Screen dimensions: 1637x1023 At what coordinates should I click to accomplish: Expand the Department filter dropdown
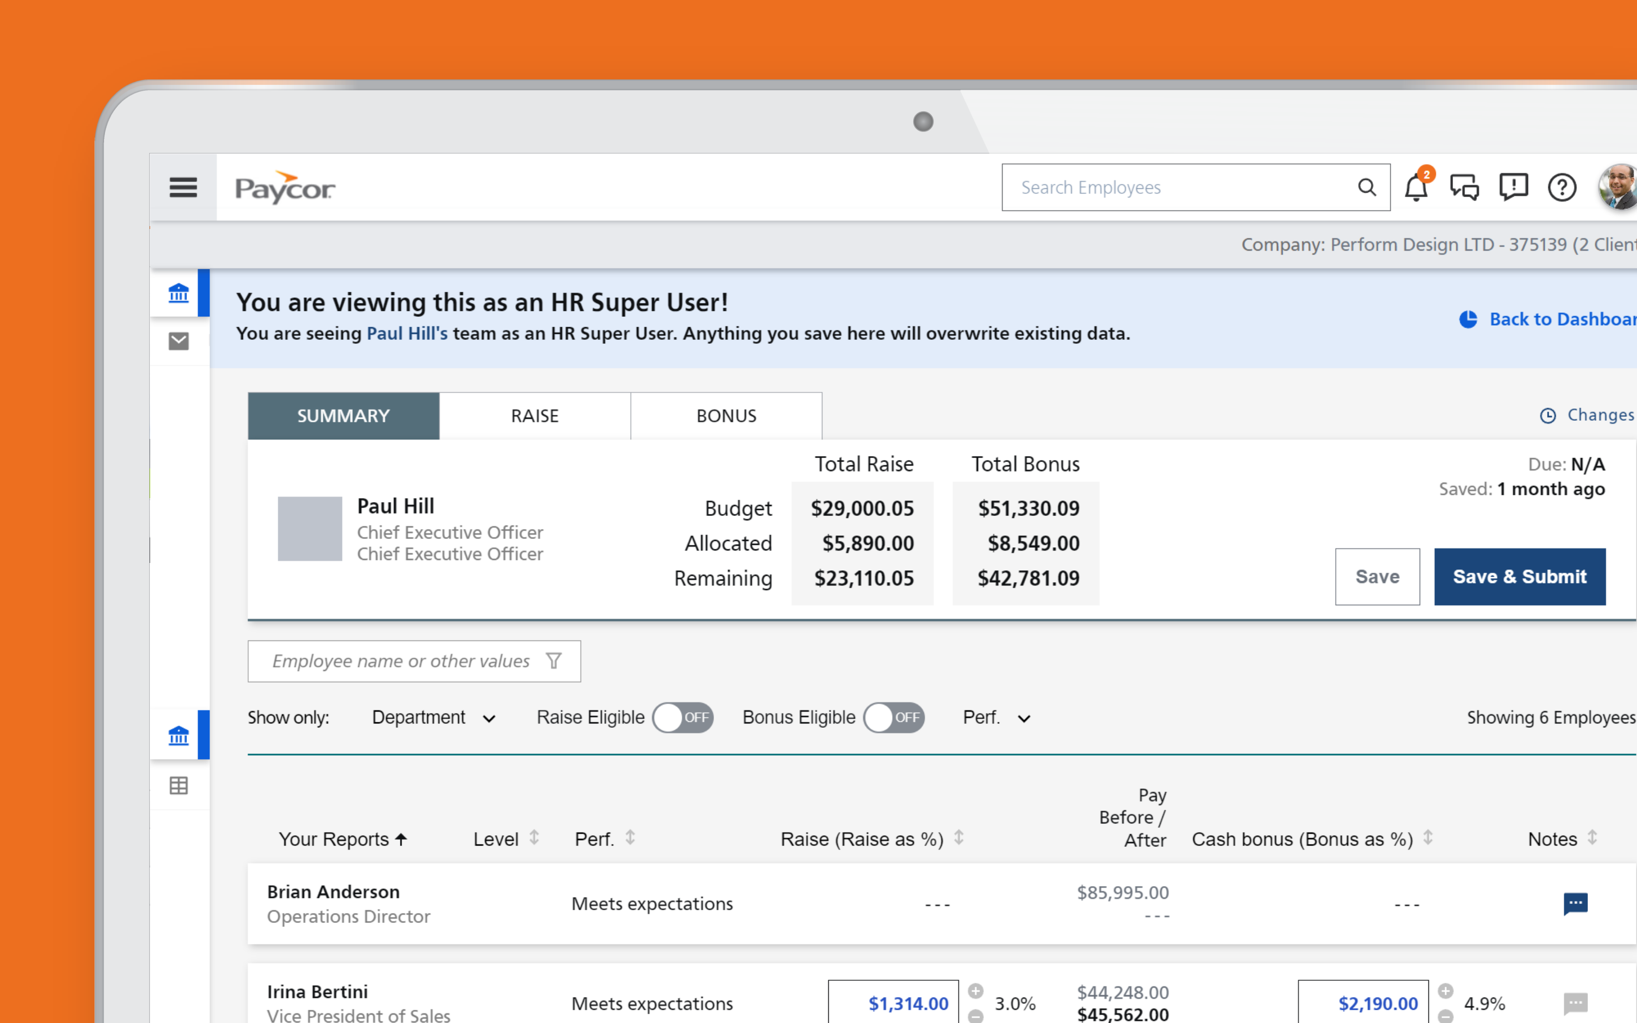pyautogui.click(x=434, y=717)
